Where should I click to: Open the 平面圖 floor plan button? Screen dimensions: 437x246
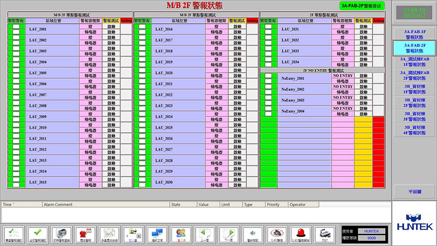click(415, 192)
